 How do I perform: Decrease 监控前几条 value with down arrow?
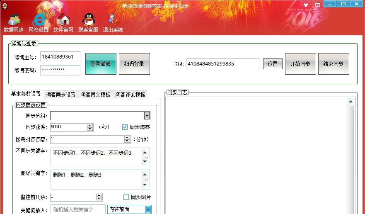coord(99,199)
